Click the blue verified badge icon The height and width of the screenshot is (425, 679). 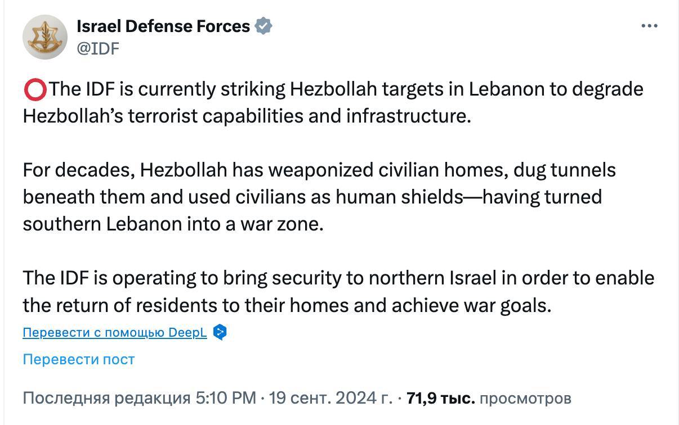pos(263,26)
